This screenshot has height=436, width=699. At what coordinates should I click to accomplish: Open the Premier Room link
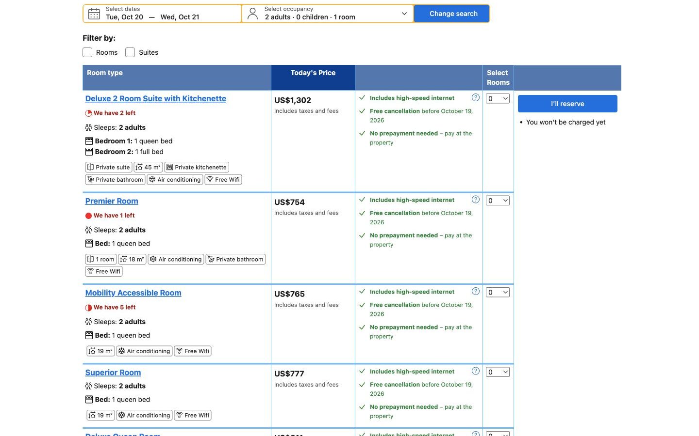click(x=112, y=201)
